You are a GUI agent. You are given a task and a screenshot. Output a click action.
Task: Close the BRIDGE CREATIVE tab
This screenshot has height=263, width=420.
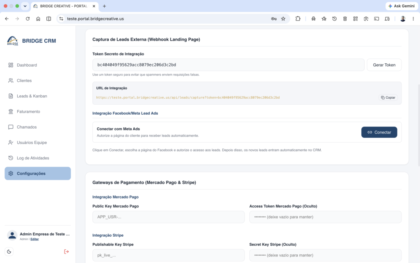point(94,6)
